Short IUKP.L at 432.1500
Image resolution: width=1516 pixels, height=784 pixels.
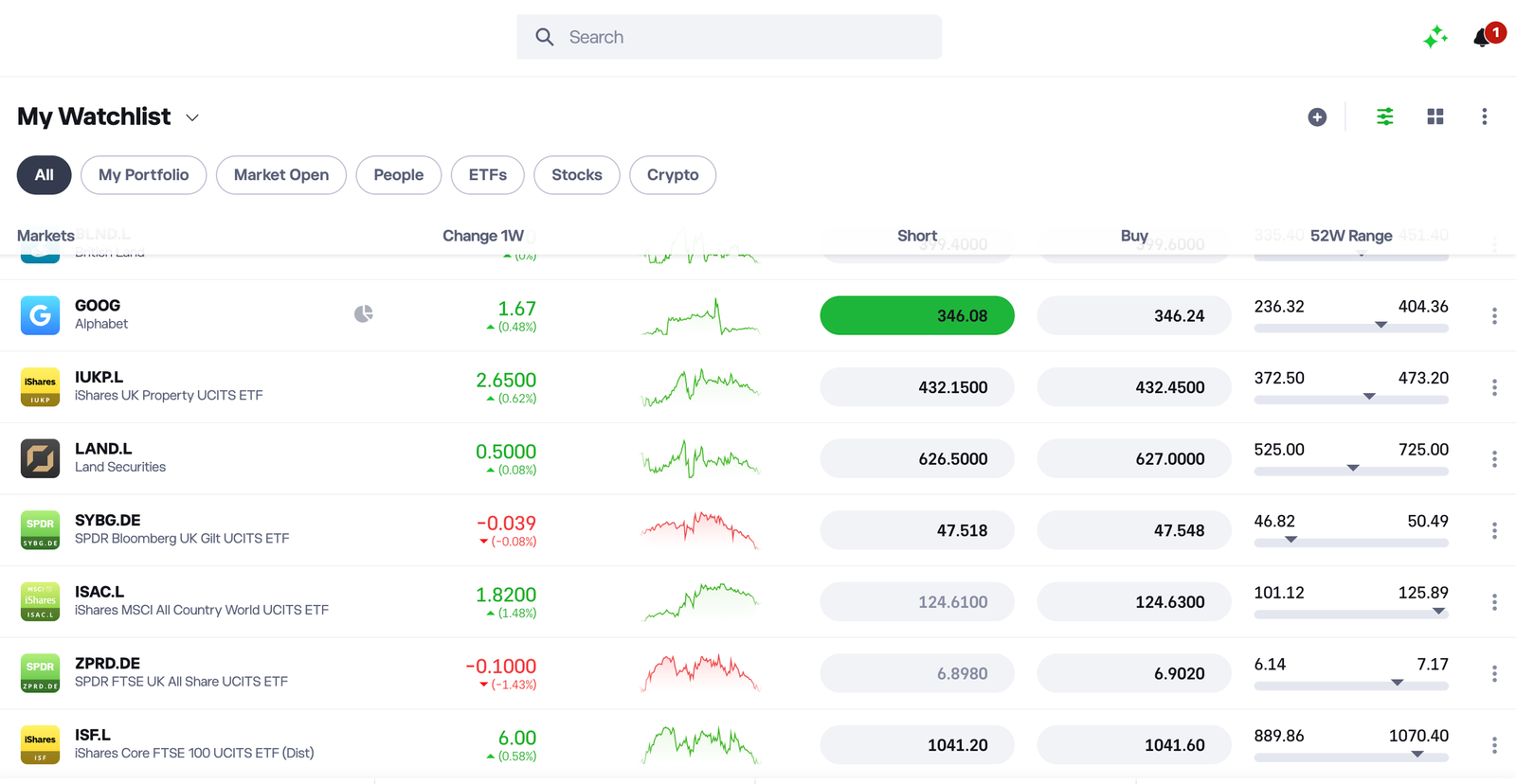pos(917,387)
